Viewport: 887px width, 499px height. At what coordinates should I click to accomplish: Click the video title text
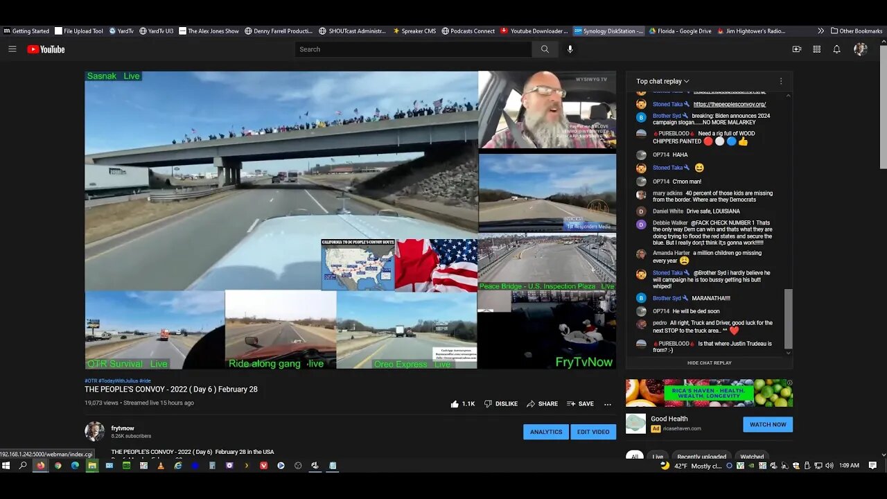click(171, 389)
